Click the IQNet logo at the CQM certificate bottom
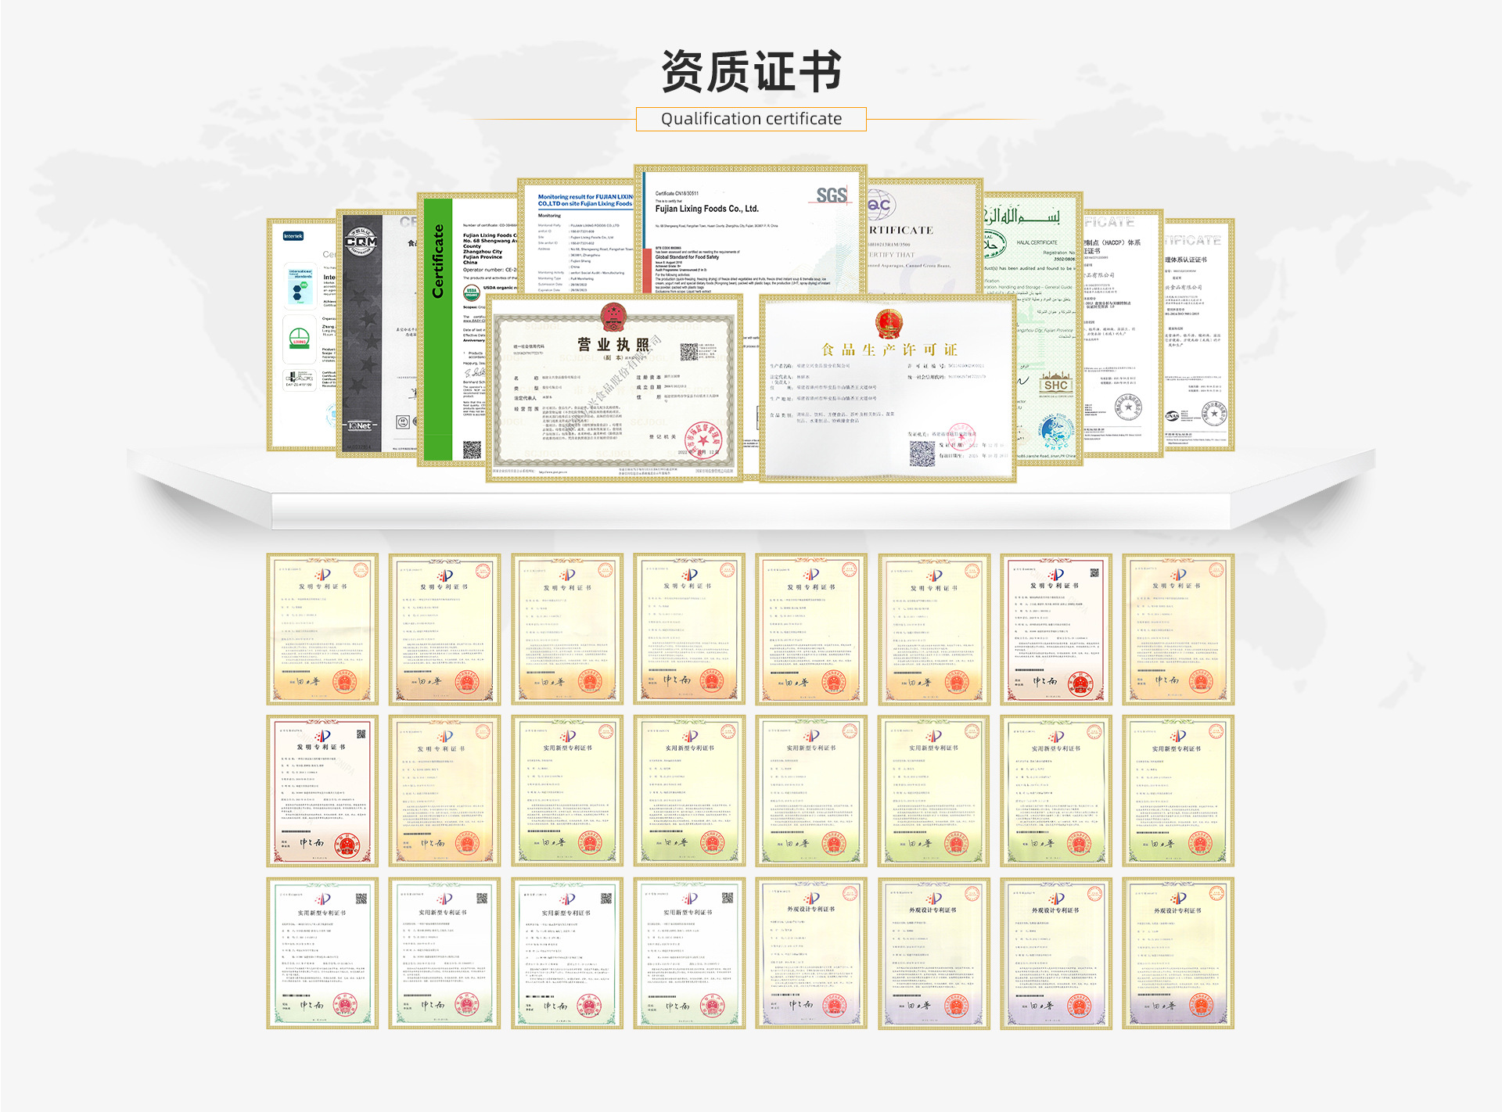Viewport: 1502px width, 1112px height. tap(361, 425)
